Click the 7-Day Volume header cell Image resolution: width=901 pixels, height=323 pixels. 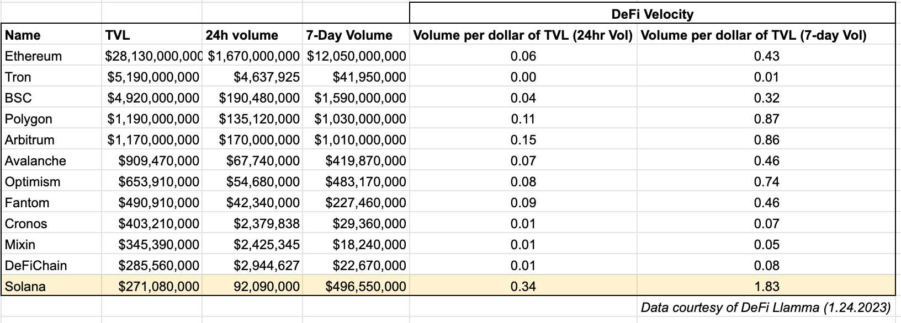click(356, 35)
